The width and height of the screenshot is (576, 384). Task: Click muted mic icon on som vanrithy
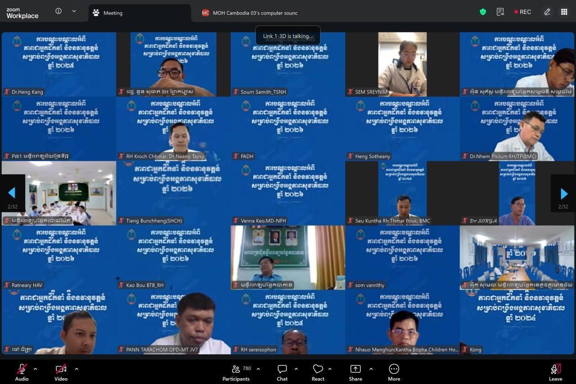pyautogui.click(x=351, y=285)
